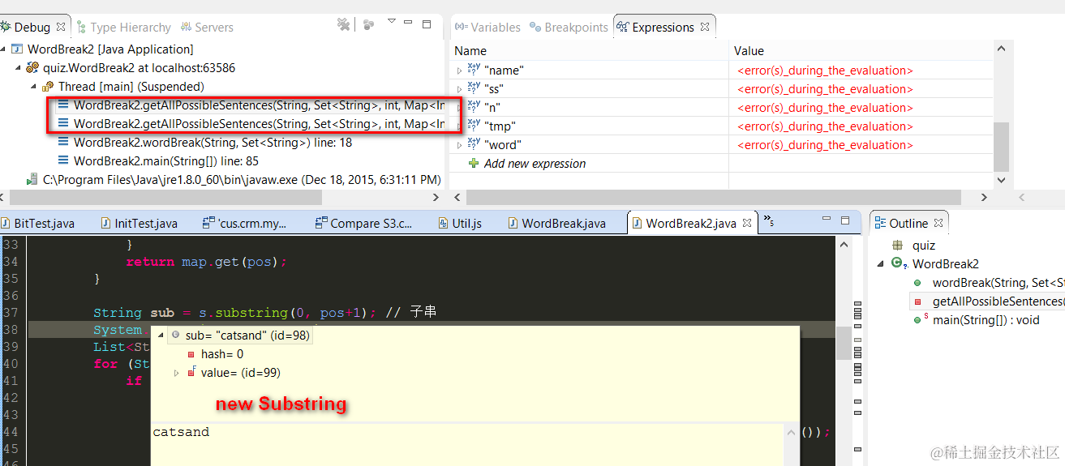
Task: Collapse the WordBreak2 class in Outline
Action: pyautogui.click(x=881, y=264)
